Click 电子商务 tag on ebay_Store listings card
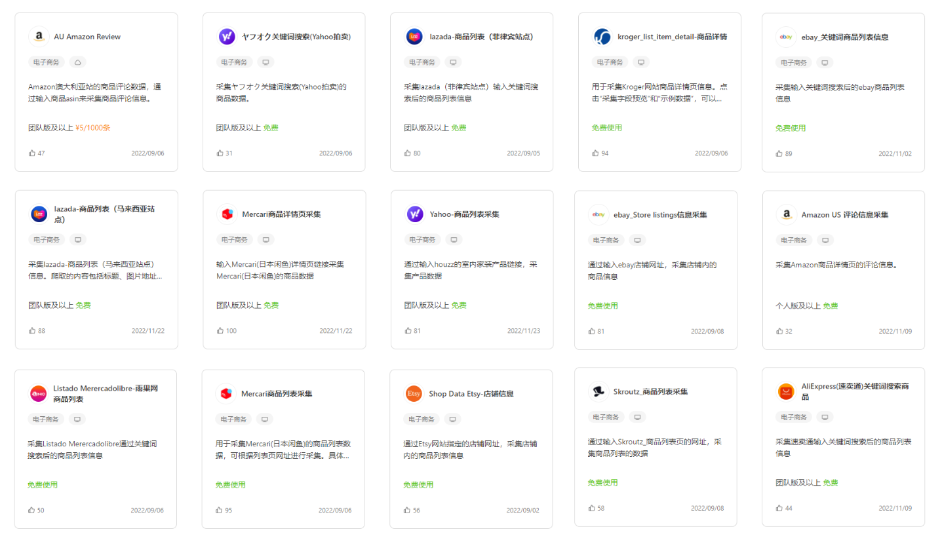Screen dimensions: 942x544 [x=606, y=240]
